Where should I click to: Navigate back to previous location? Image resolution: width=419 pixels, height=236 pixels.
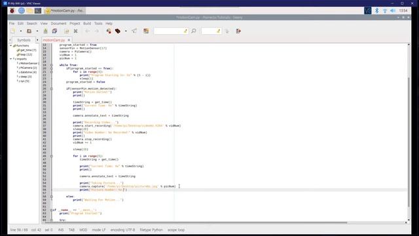[x=87, y=31]
